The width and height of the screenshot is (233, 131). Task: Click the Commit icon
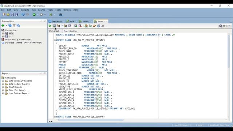click(76, 26)
